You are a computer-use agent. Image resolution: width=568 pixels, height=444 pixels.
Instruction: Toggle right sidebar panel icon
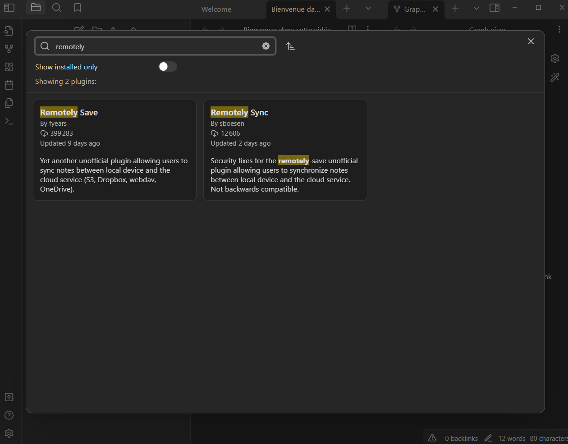(x=495, y=8)
